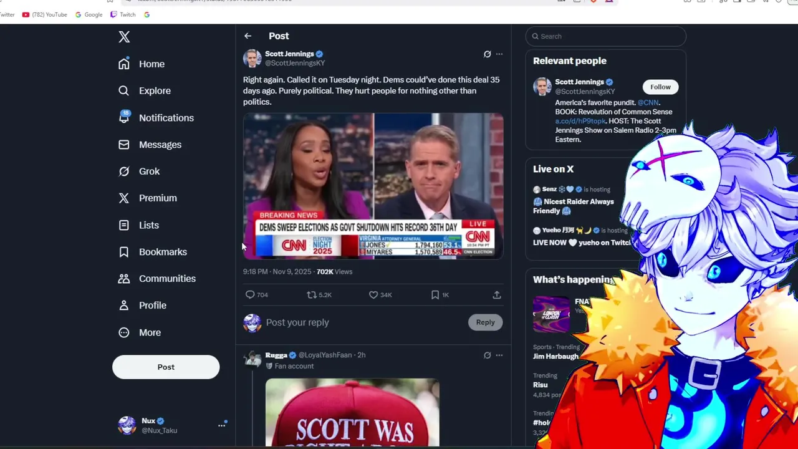Open Nicest Raider Always Friendly live

tap(574, 206)
